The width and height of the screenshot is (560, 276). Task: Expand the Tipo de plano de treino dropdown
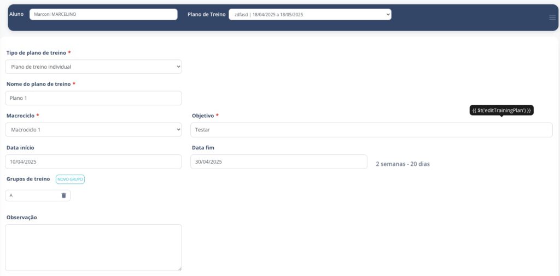(x=94, y=67)
